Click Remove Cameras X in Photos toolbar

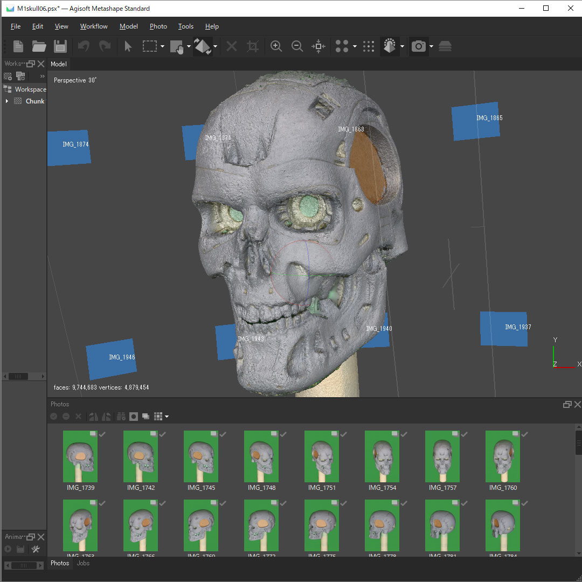tap(78, 417)
